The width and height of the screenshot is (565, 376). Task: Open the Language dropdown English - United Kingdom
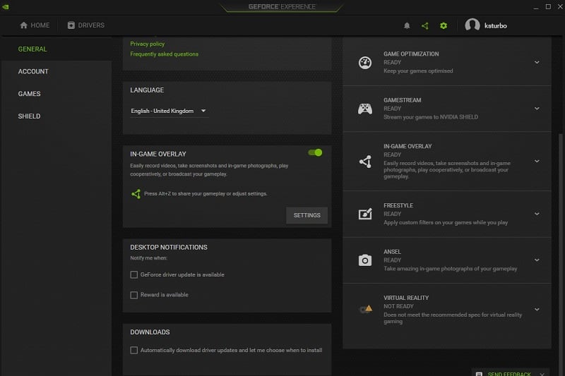click(x=169, y=111)
